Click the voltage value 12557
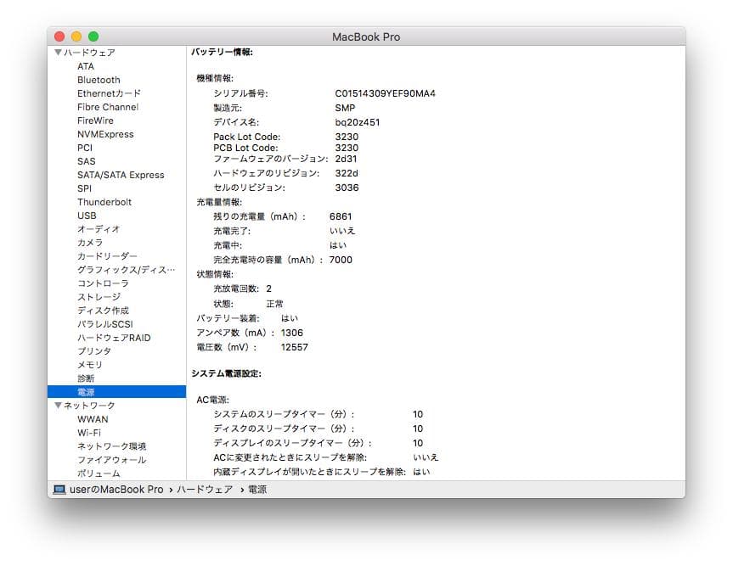This screenshot has height=566, width=733. point(295,347)
